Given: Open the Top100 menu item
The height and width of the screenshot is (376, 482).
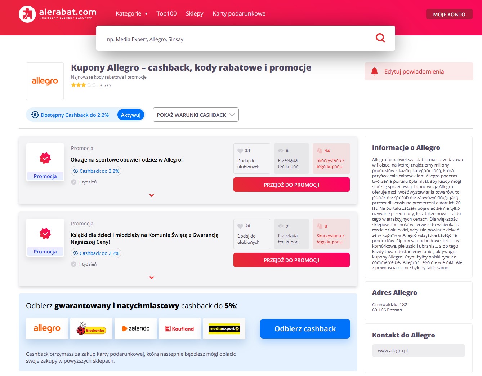Looking at the screenshot, I should coord(166,13).
